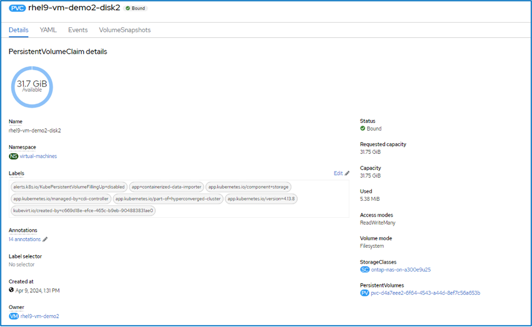Open the 14 annotations link

[x=24, y=239]
